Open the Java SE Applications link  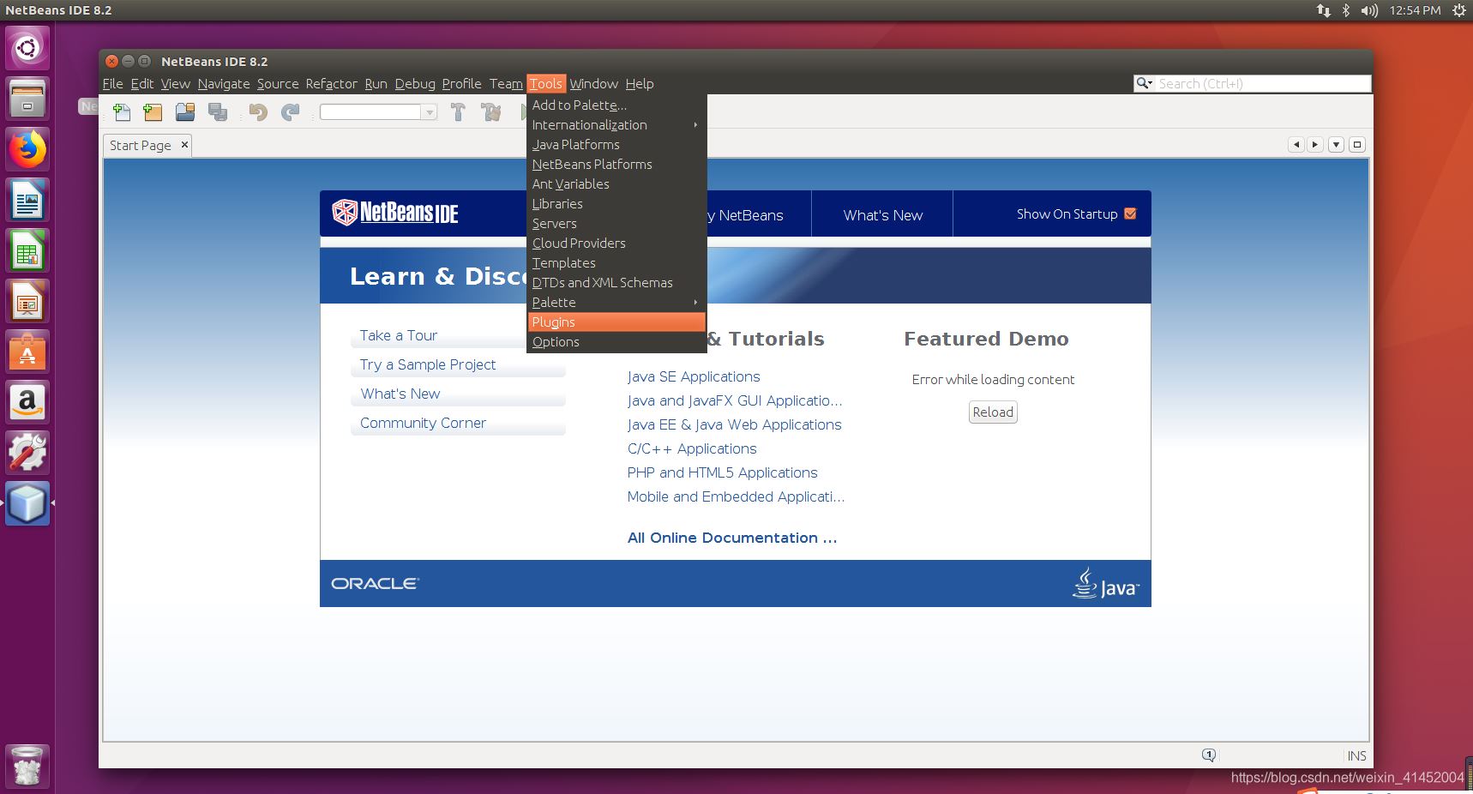(x=693, y=376)
